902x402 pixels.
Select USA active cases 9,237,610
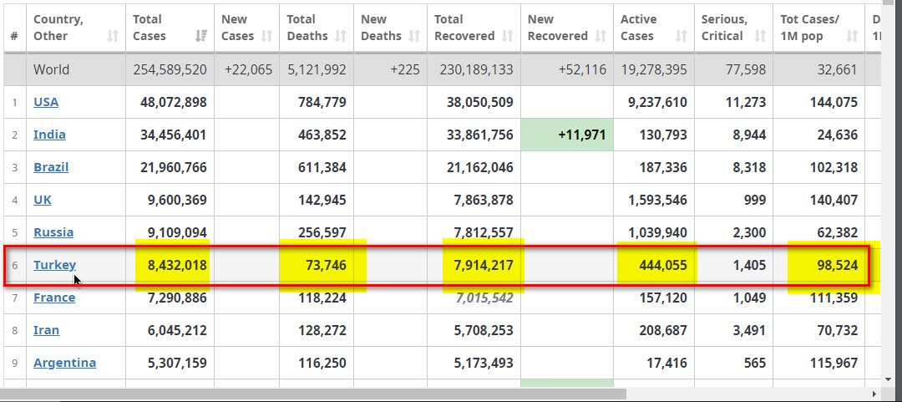click(x=657, y=102)
